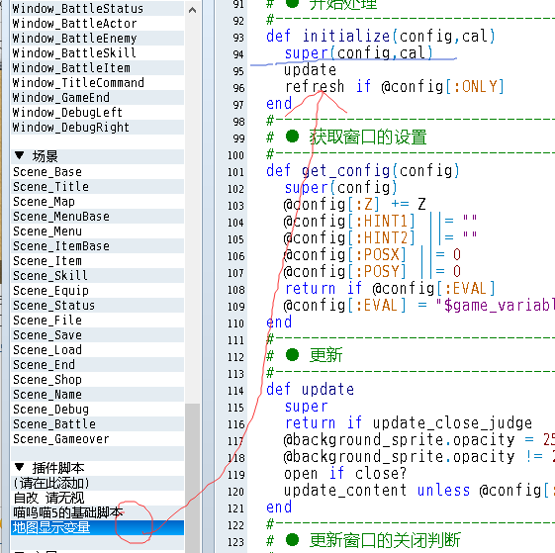
Task: Open Scene_Menu script
Action: [98, 231]
